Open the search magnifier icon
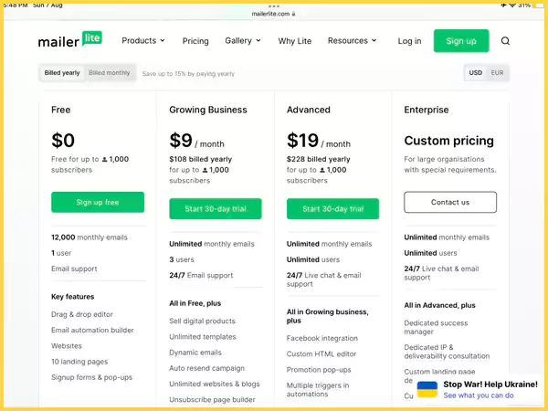The image size is (548, 411). point(505,41)
